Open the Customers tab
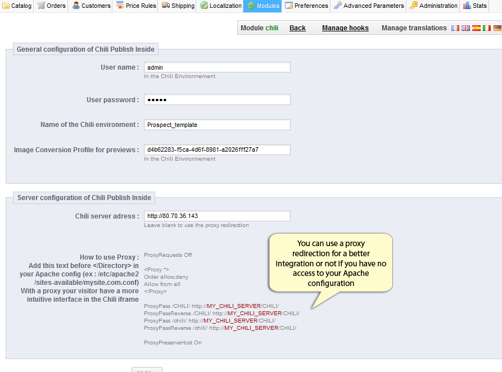Screen dimensions: 502x372 [x=91, y=6]
